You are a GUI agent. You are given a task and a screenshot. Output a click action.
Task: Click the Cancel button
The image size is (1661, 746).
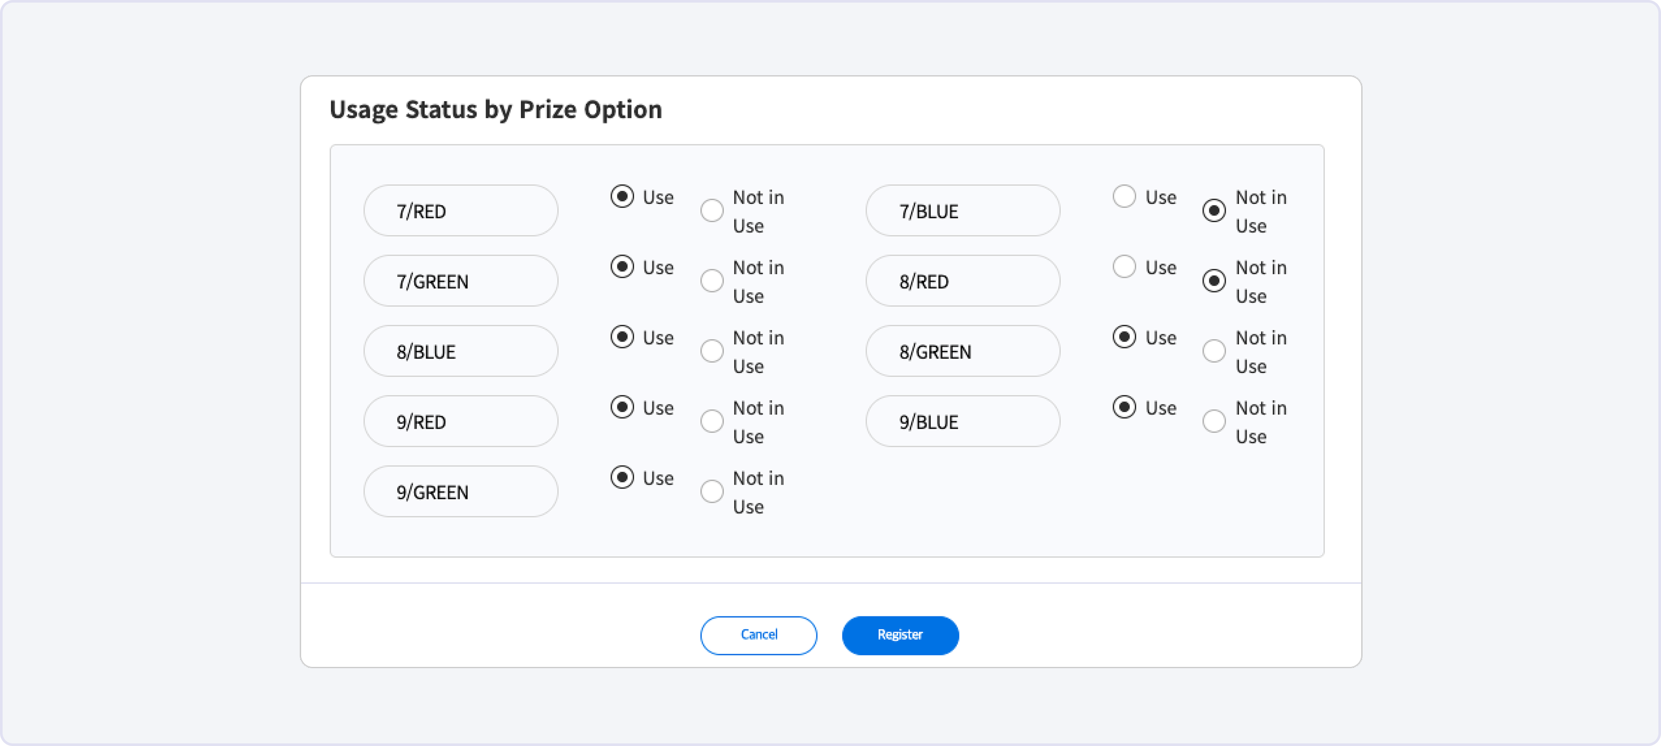(758, 635)
